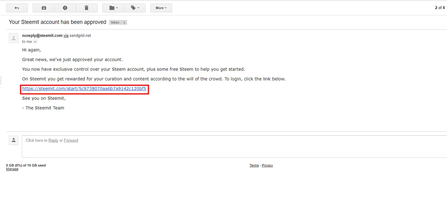Click the '2 of 4' message counter

[x=440, y=8]
